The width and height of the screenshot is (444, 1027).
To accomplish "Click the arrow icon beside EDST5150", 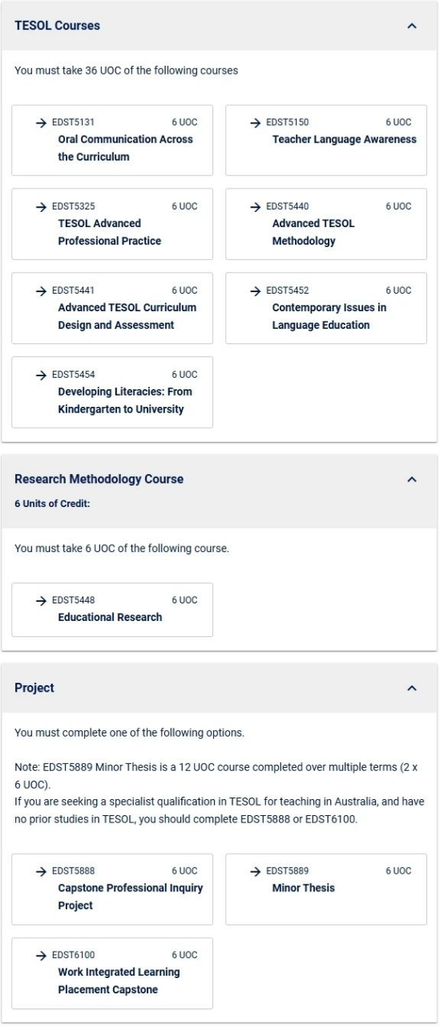I will click(x=255, y=123).
